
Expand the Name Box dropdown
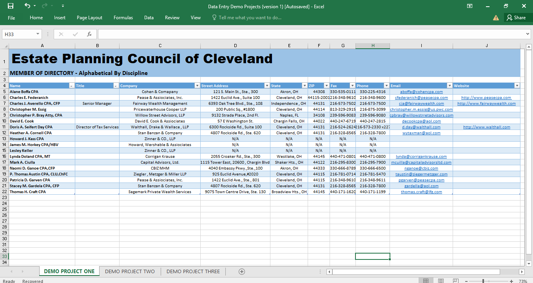click(38, 34)
